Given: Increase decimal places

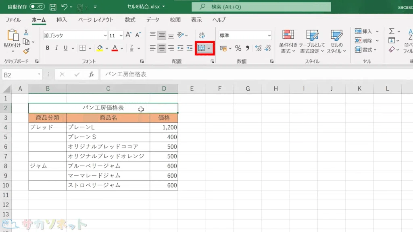Looking at the screenshot, I should pos(259,48).
